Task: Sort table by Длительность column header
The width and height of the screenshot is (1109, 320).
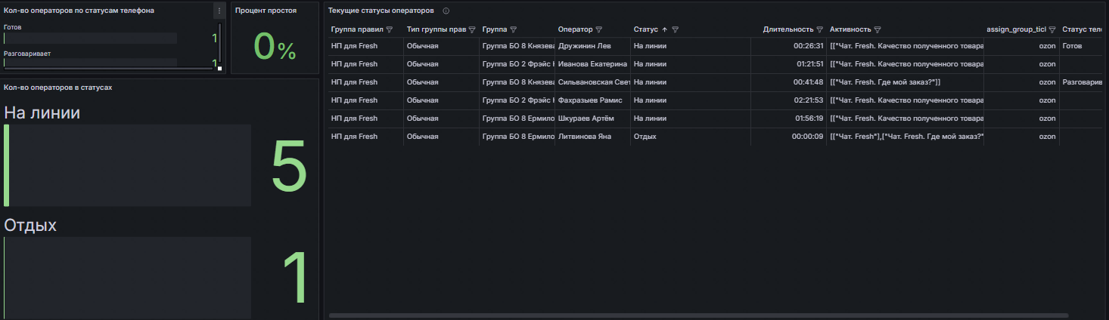Action: pos(788,29)
